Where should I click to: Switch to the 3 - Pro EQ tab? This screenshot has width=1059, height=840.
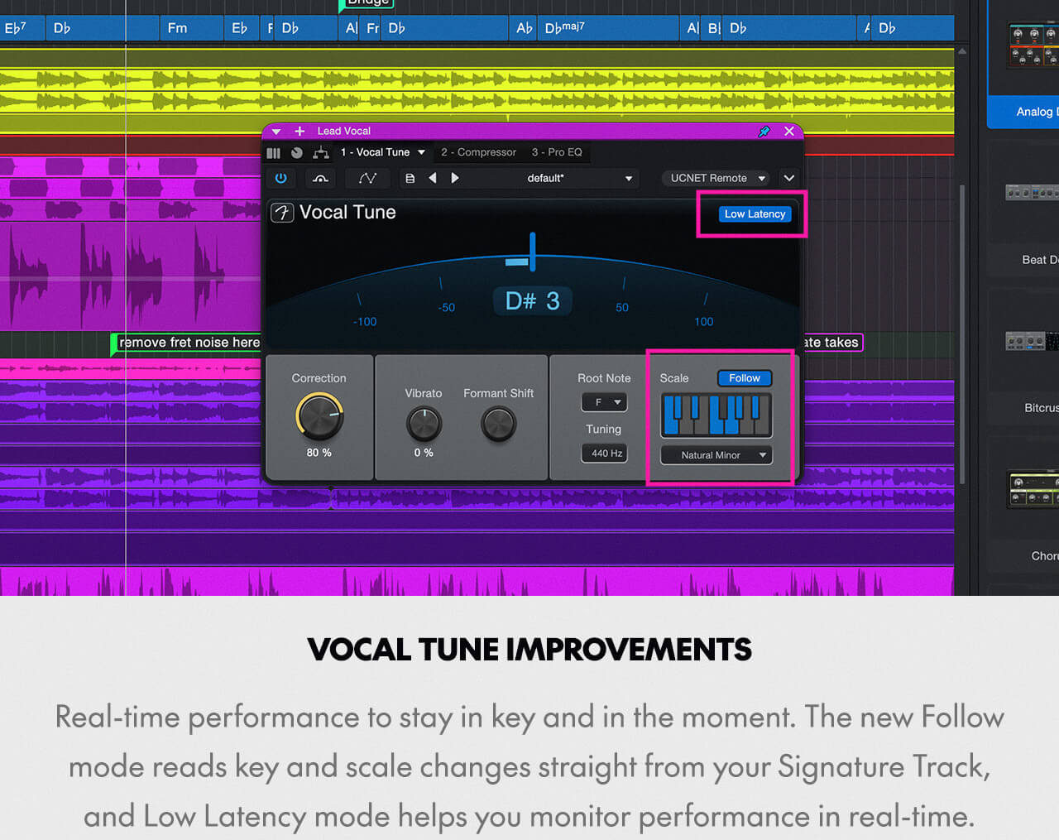click(x=557, y=152)
